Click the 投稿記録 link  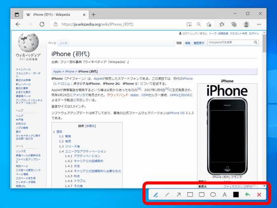(223, 34)
